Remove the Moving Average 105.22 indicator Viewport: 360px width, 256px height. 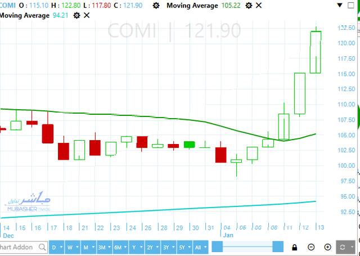tap(258, 6)
